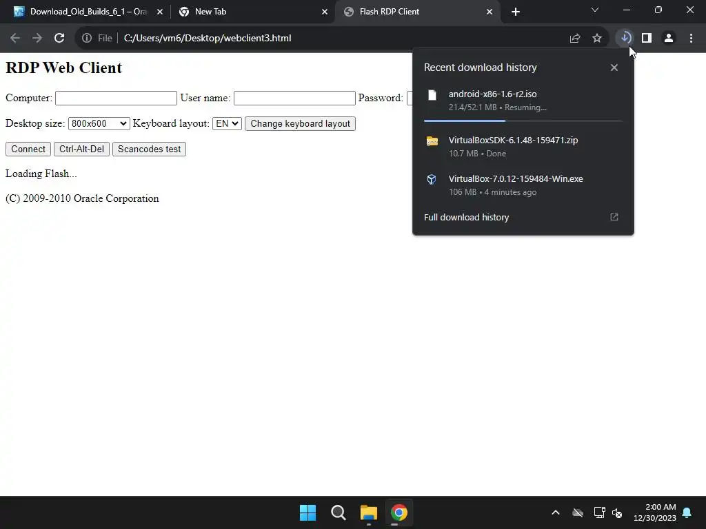
Task: Click the VirtualBoxSDK-6.1.48-159471.zip download name
Action: click(513, 141)
